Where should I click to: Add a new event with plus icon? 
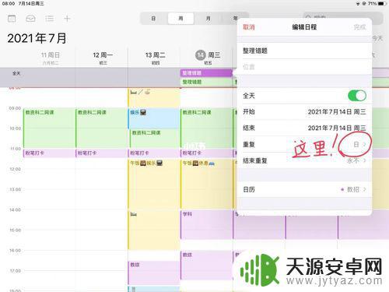tap(67, 19)
